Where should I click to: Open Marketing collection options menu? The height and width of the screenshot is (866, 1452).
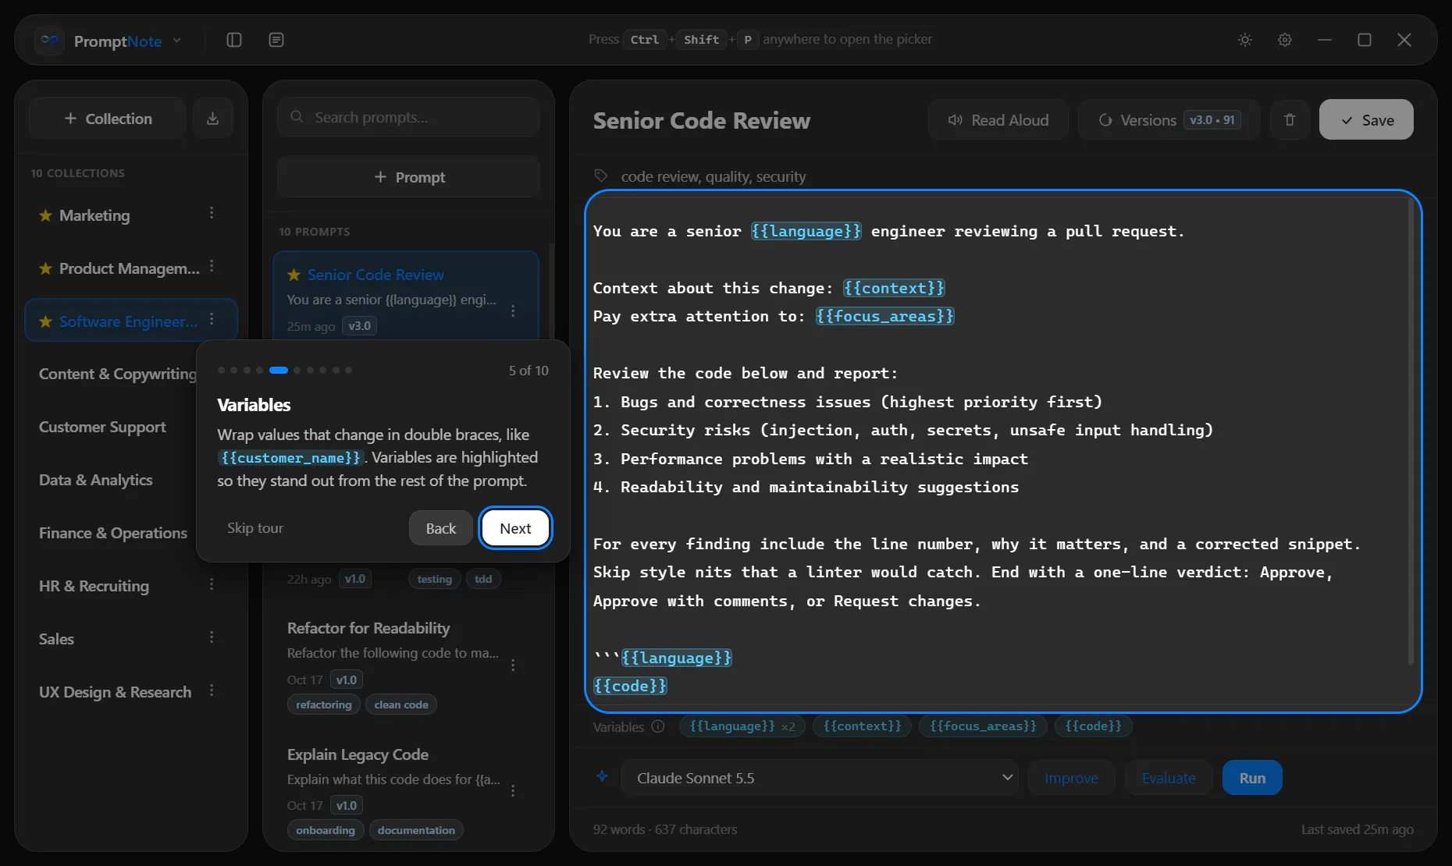click(212, 214)
